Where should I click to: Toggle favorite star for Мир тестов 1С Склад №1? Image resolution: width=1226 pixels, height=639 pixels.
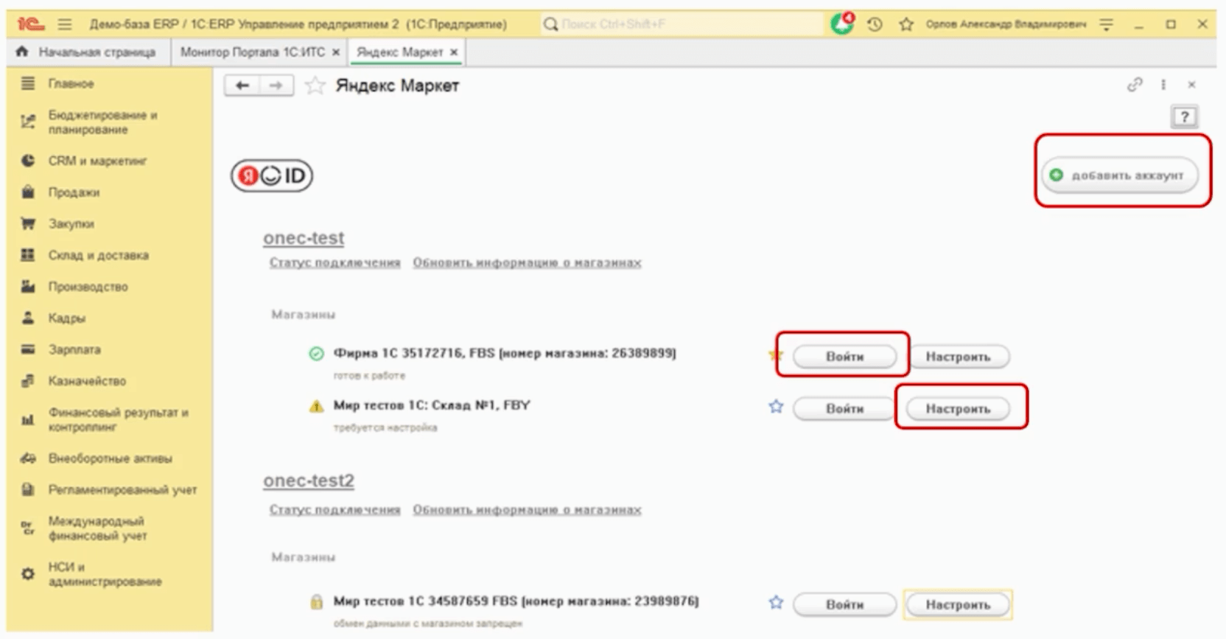pos(776,406)
